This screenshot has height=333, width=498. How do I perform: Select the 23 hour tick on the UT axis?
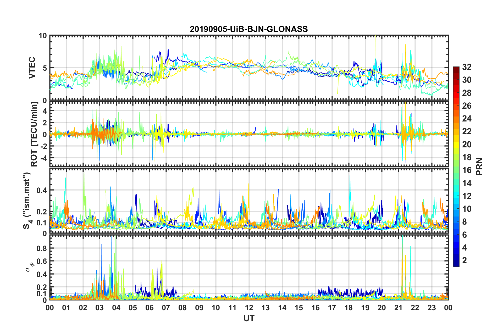[432, 308]
